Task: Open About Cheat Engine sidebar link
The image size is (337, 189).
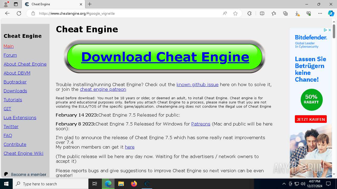Action: (25, 64)
